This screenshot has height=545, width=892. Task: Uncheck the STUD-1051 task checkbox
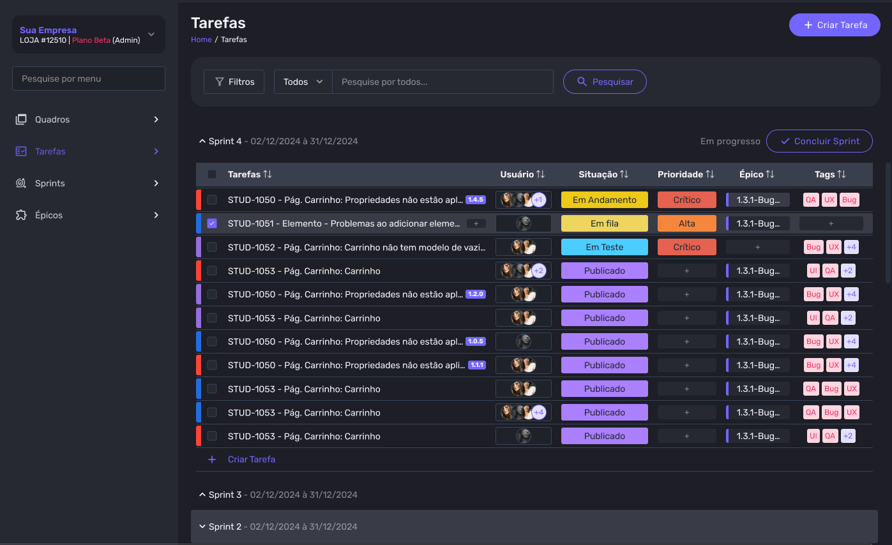coord(212,223)
